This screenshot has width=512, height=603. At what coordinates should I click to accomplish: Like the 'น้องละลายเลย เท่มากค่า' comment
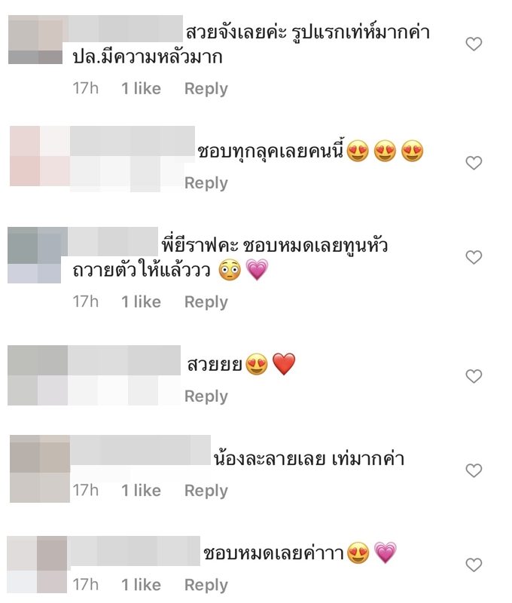[x=474, y=470]
